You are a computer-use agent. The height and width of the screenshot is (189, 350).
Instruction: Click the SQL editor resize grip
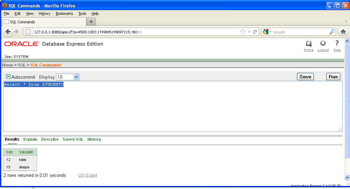(340, 129)
